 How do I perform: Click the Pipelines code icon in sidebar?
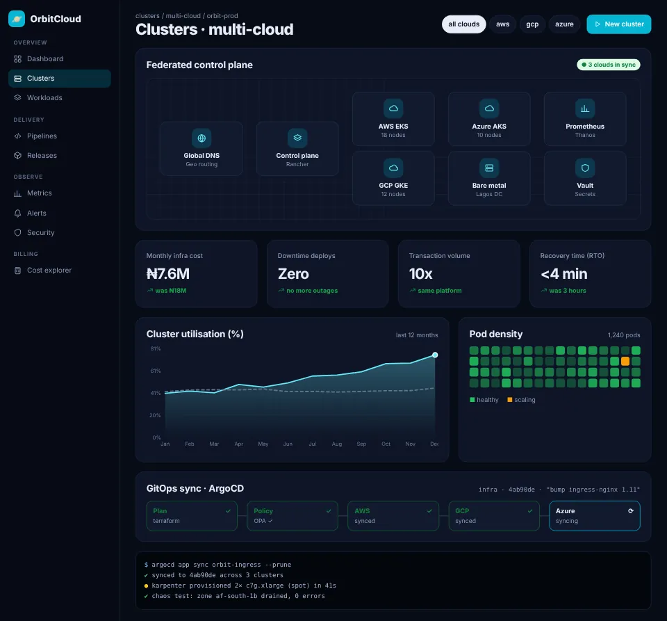tap(17, 136)
